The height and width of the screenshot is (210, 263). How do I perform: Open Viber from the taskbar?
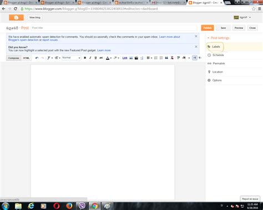[x=82, y=206]
